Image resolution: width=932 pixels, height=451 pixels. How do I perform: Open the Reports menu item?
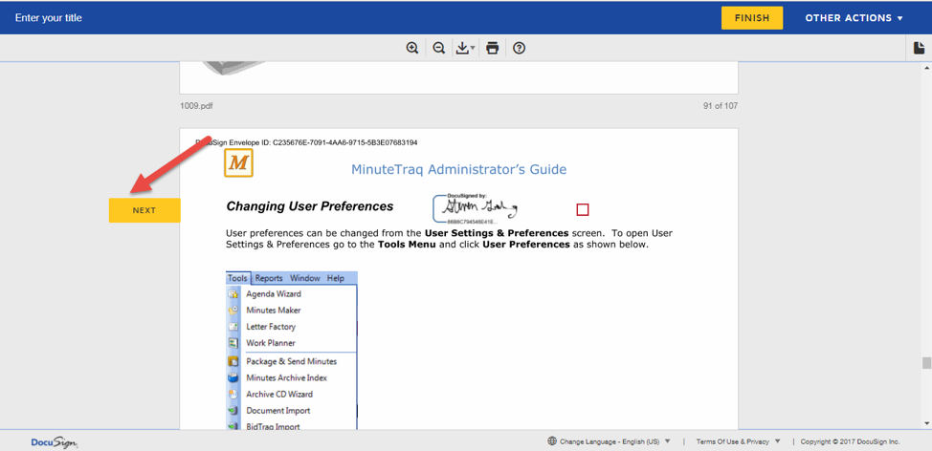(269, 278)
